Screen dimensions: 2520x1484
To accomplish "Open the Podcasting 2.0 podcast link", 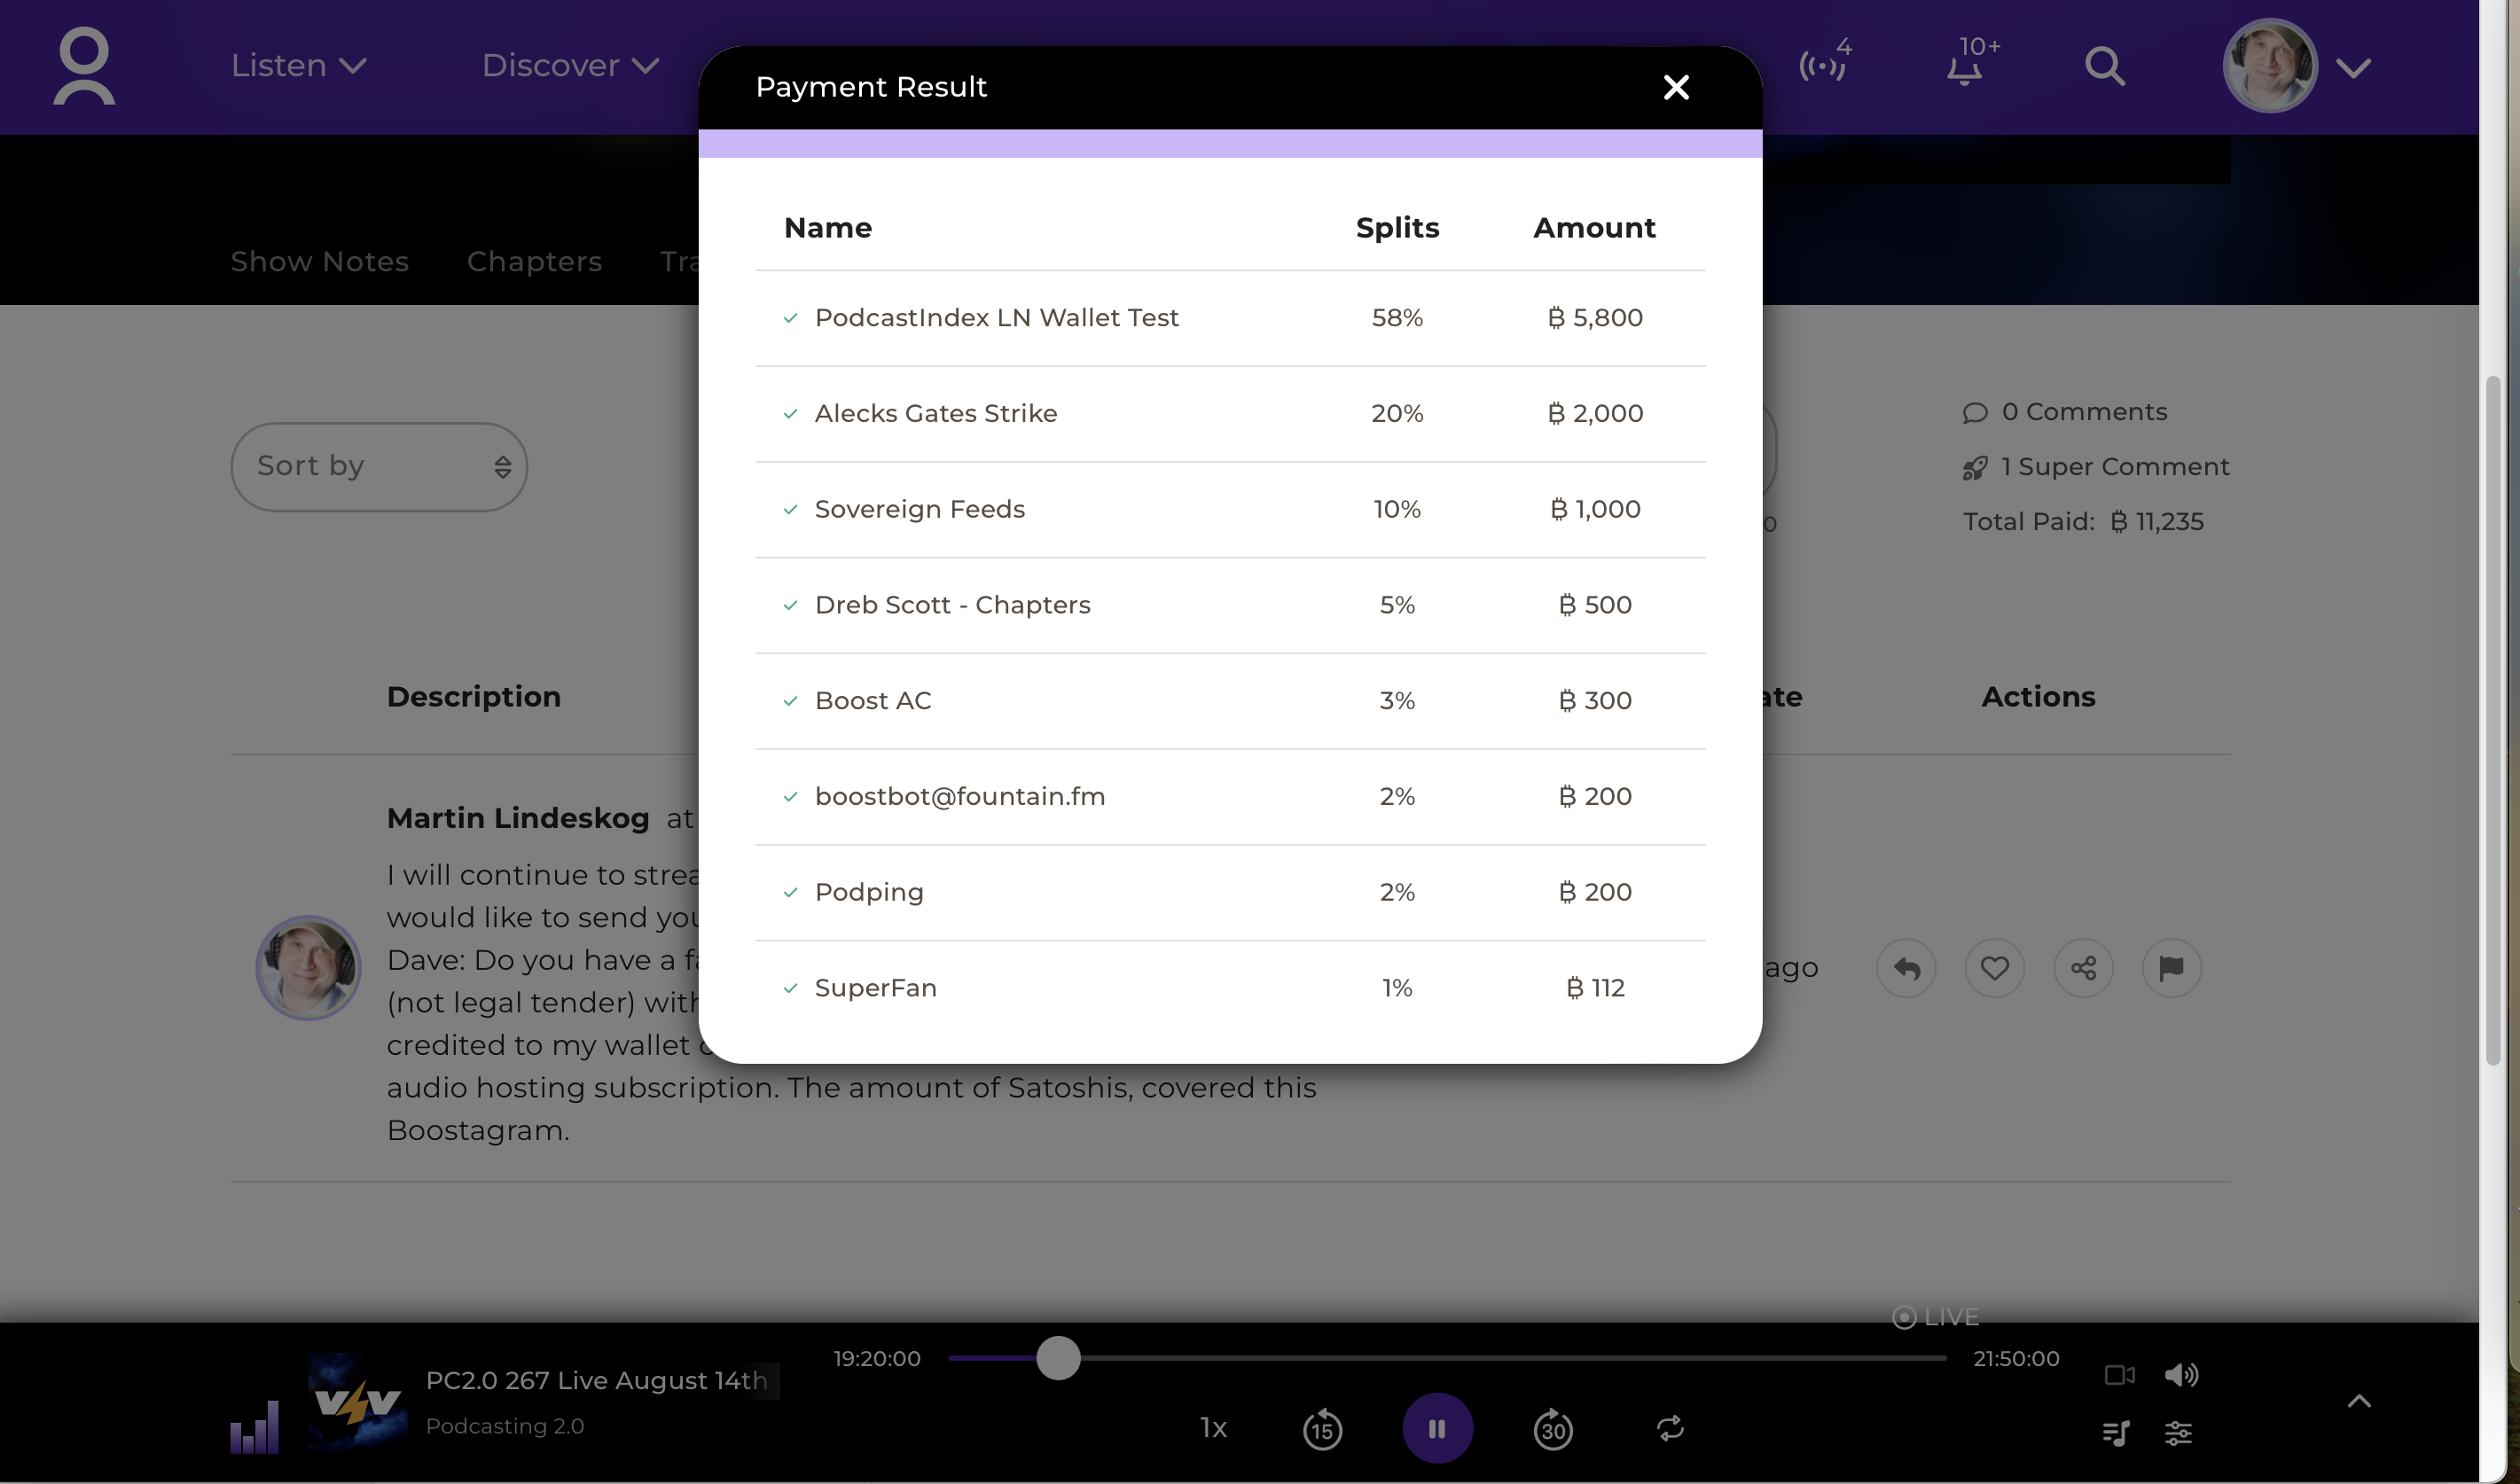I will click(505, 1427).
